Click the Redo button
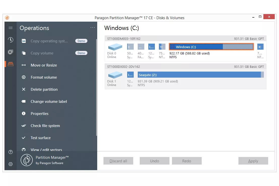279x186 pixels. tap(187, 161)
